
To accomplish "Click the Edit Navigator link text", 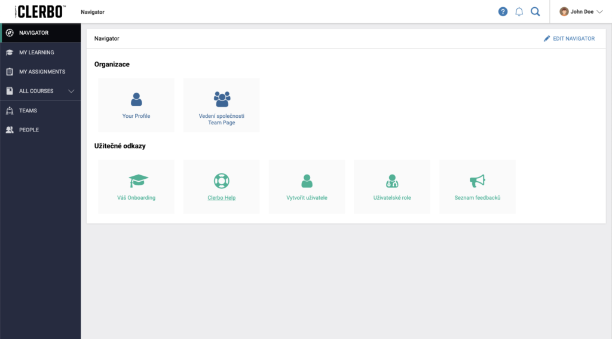I will pos(574,39).
